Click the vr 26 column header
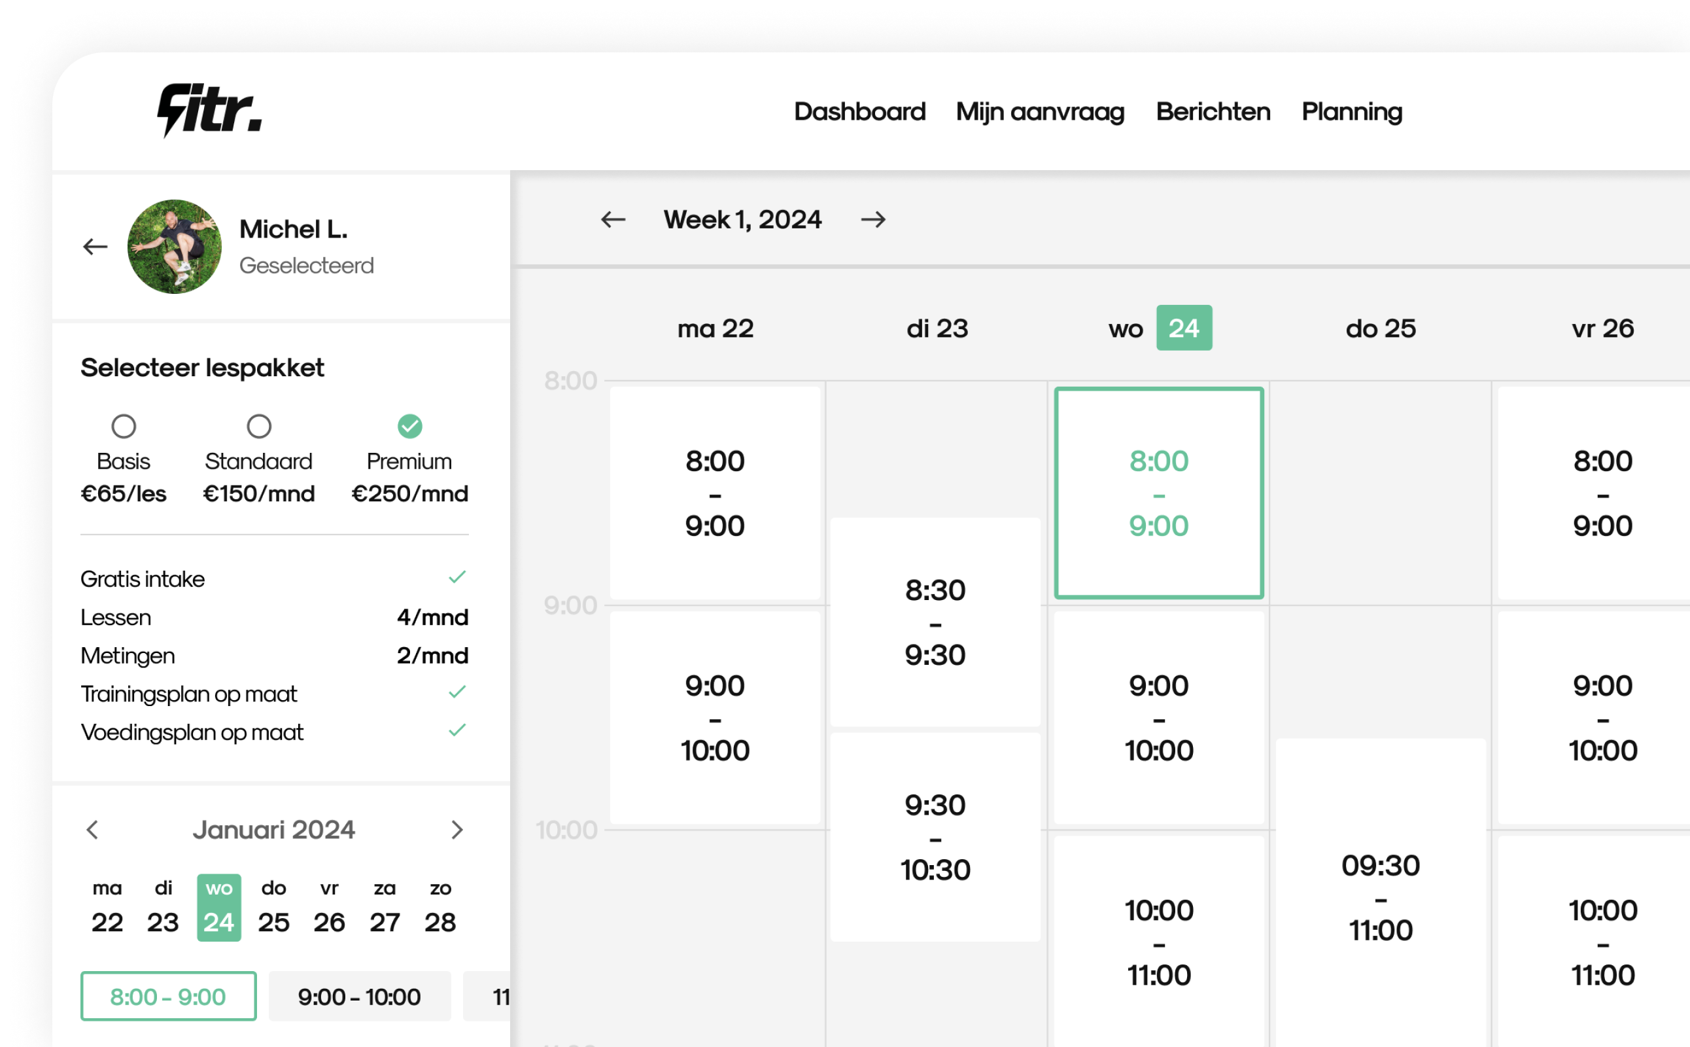This screenshot has height=1047, width=1690. 1602,328
